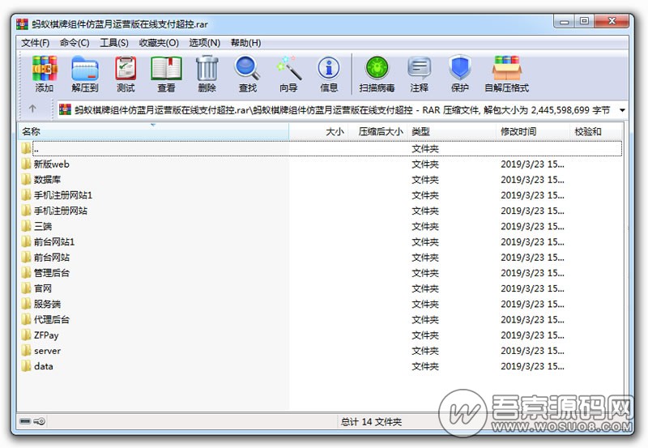Select the data folder
The image size is (648, 448).
click(x=321, y=366)
